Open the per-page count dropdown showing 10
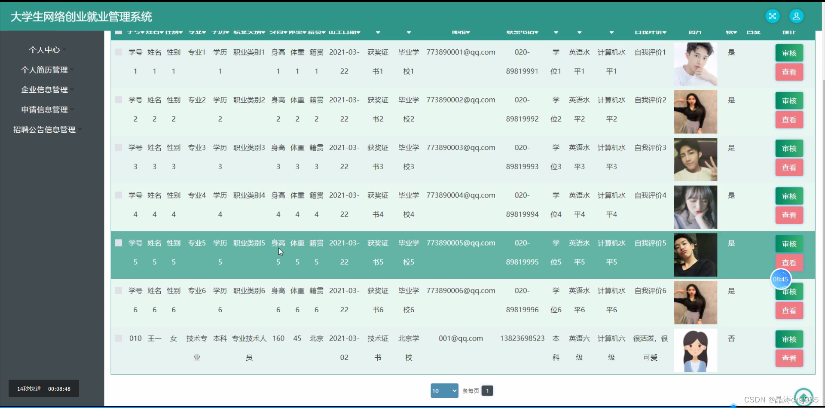This screenshot has height=408, width=825. [x=444, y=390]
